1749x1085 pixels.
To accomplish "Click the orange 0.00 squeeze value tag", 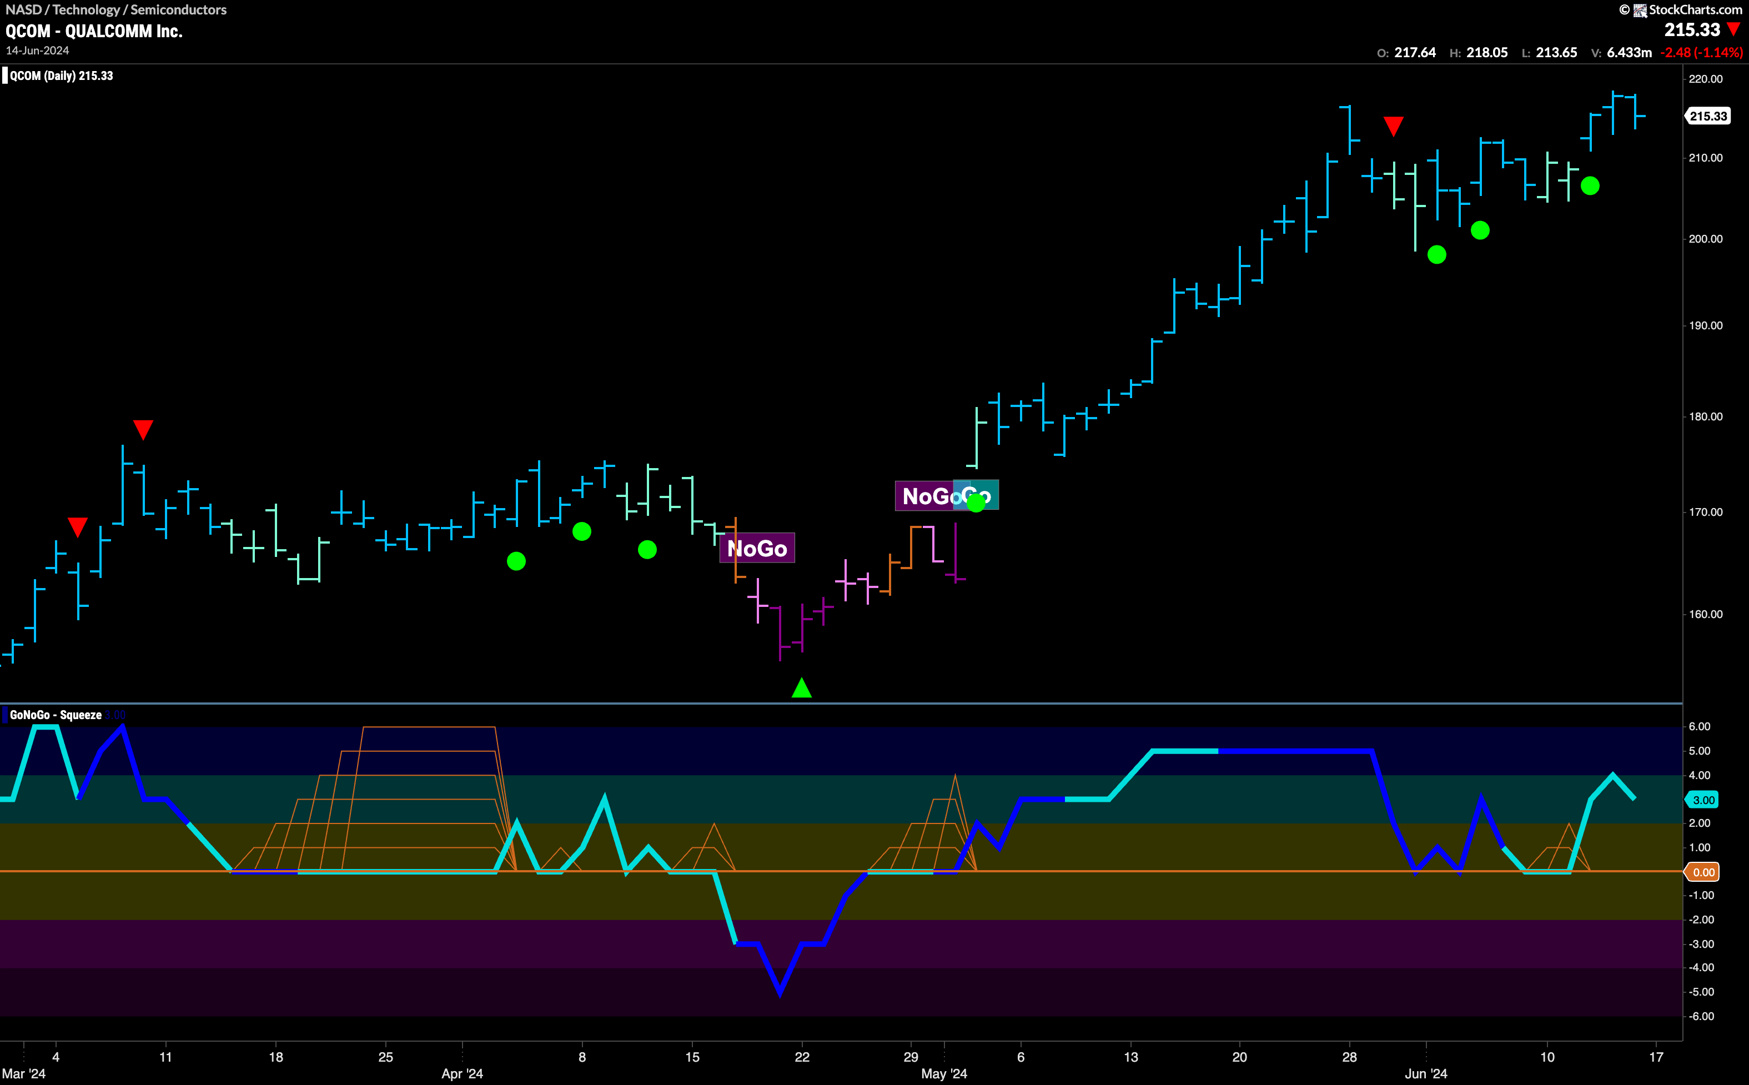I will tap(1702, 872).
